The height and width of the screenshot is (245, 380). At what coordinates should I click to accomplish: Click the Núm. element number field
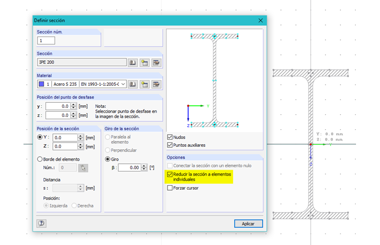tap(67, 168)
